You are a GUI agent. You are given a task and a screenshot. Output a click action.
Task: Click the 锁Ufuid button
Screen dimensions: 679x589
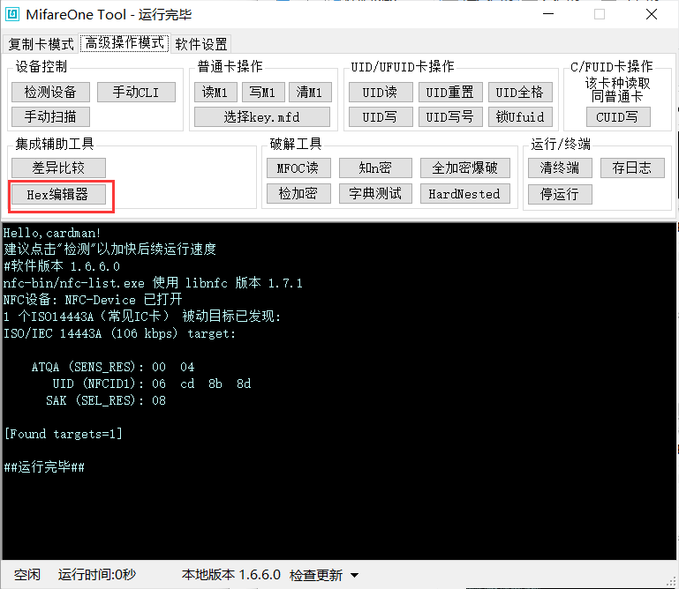520,116
